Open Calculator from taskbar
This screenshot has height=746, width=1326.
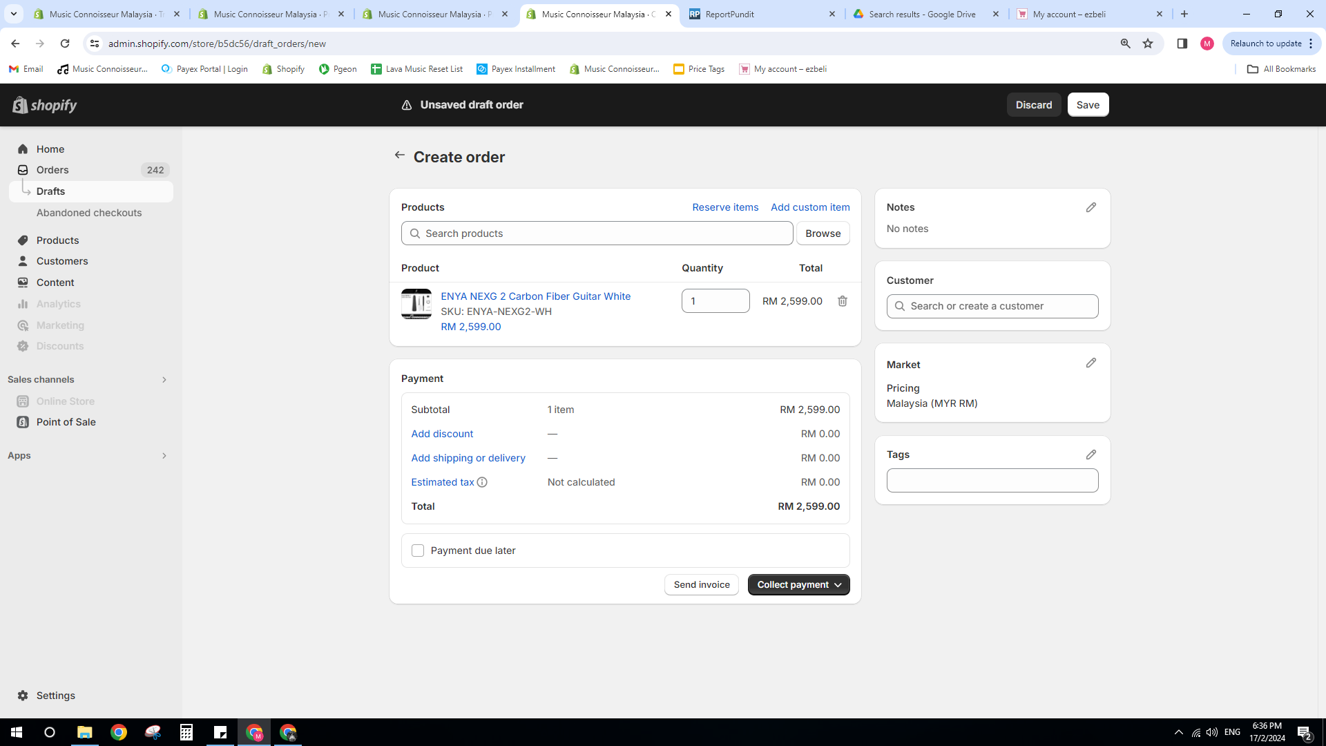186,732
